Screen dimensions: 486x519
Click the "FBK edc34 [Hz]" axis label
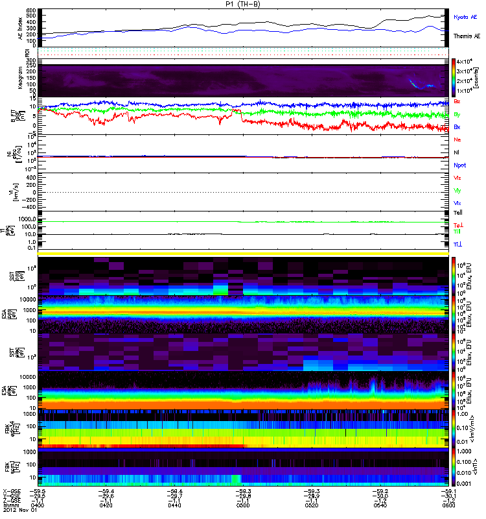point(11,429)
